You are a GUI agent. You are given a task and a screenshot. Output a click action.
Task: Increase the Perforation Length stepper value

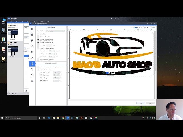click(x=59, y=72)
